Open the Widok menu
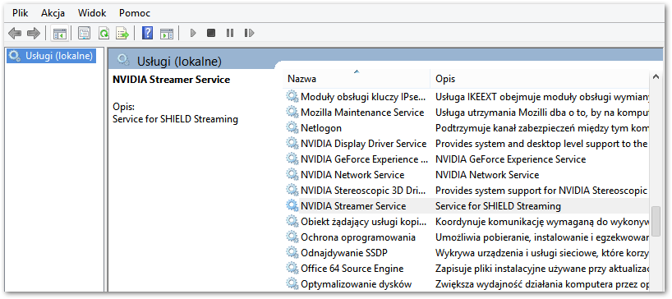The height and width of the screenshot is (299, 672). point(92,13)
